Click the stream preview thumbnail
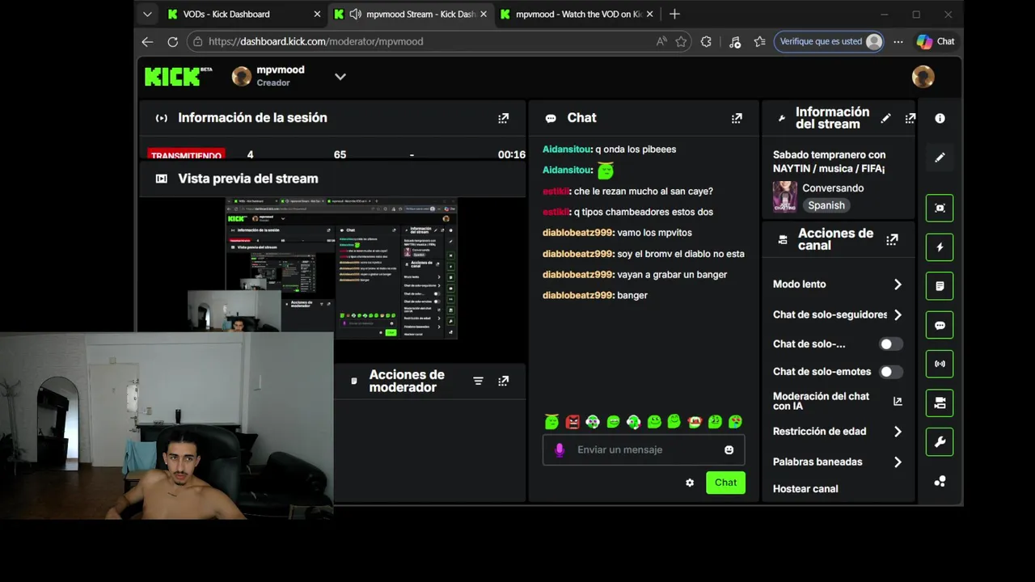This screenshot has height=582, width=1035. (341, 268)
